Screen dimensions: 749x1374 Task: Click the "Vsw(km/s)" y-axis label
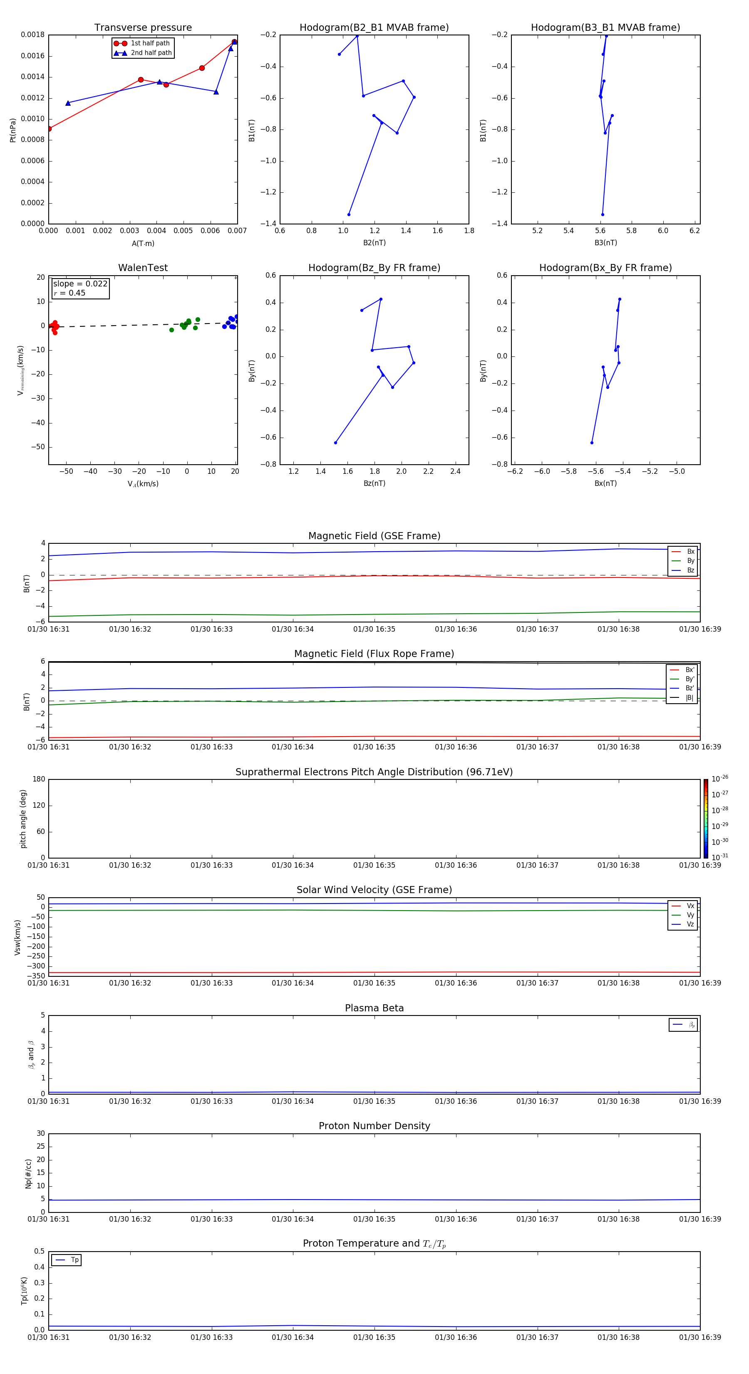pyautogui.click(x=17, y=937)
